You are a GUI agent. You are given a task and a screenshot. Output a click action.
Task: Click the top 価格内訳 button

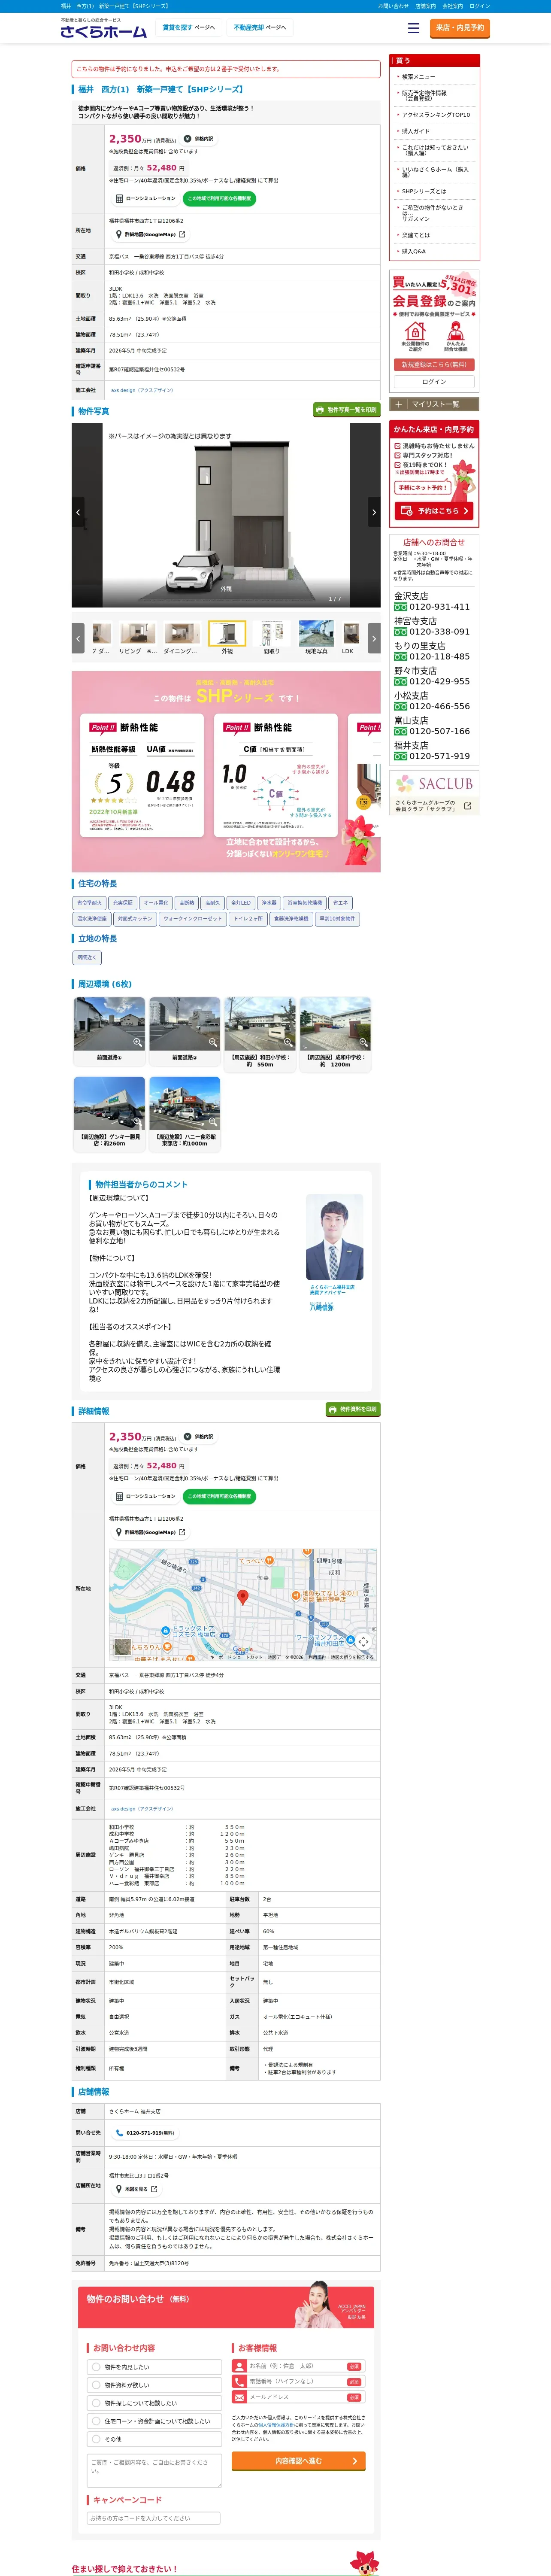click(198, 139)
